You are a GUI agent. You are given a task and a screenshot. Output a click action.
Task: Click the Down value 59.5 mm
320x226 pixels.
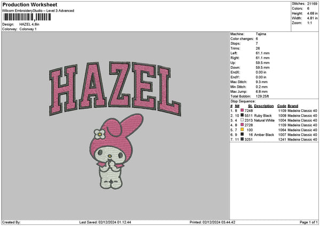[x=262, y=68]
